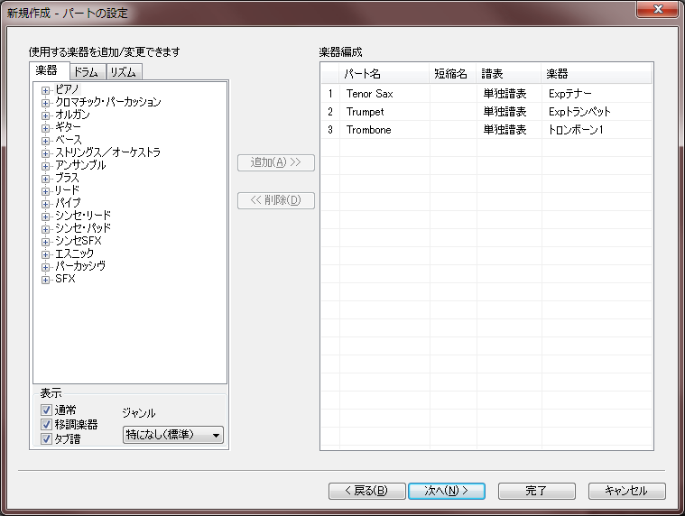Viewport: 685px width, 516px height.
Task: Switch to the ドラム tab
Action: coord(88,72)
